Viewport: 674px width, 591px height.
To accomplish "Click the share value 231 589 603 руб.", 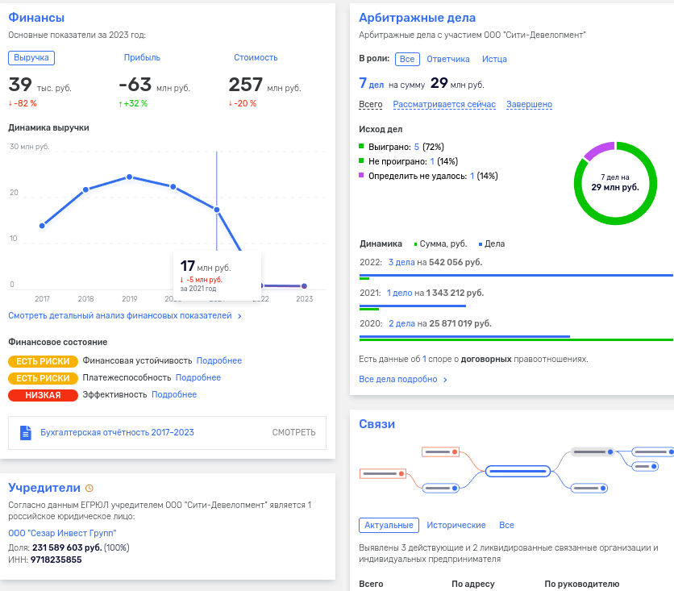I will point(67,547).
